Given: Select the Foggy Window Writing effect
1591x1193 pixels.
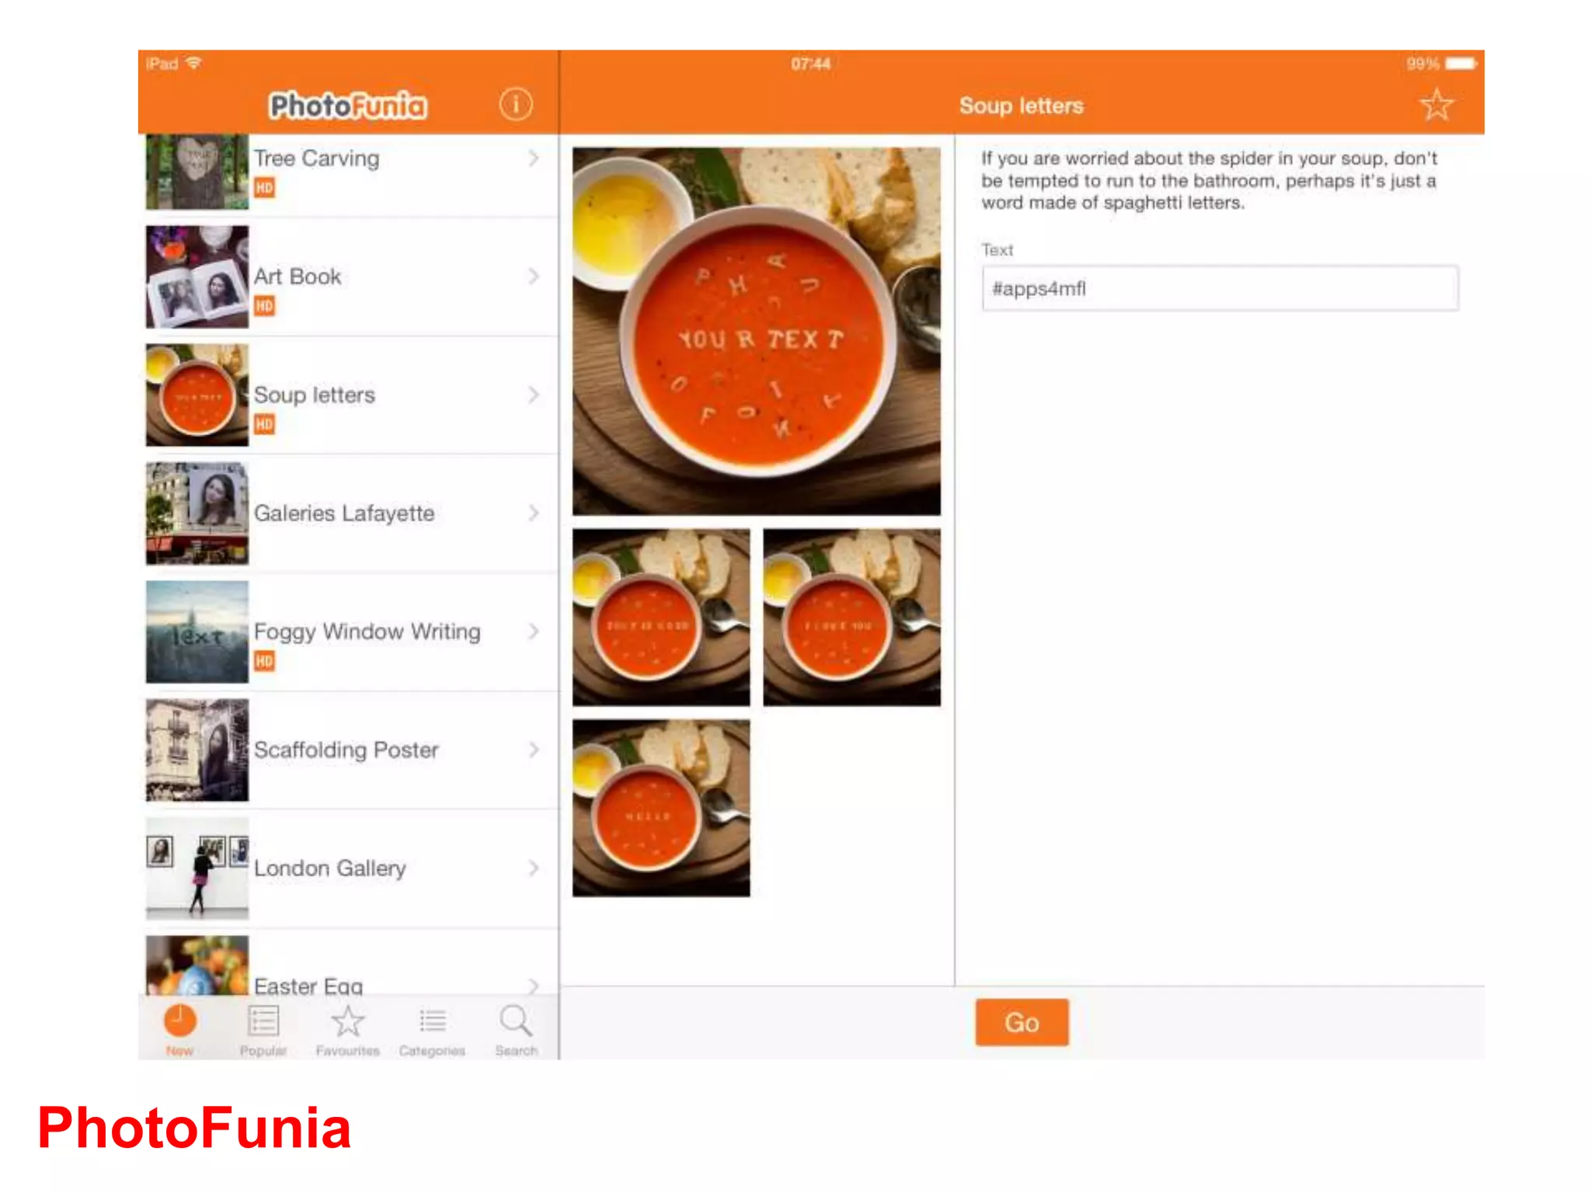Looking at the screenshot, I should coord(367,631).
